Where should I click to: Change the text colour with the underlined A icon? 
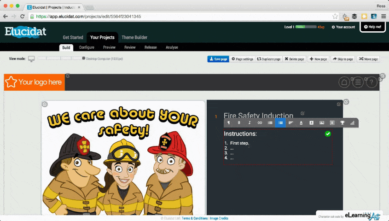point(301,123)
